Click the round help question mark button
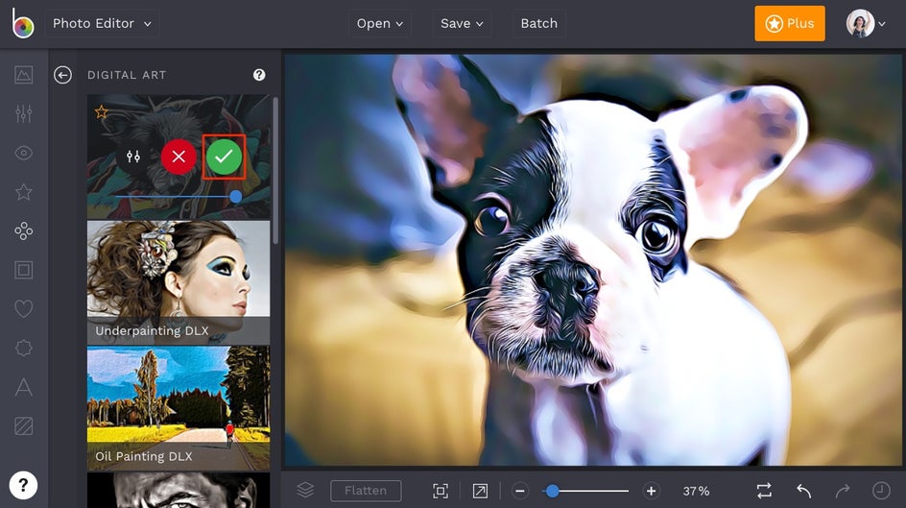The width and height of the screenshot is (906, 508). pyautogui.click(x=23, y=485)
